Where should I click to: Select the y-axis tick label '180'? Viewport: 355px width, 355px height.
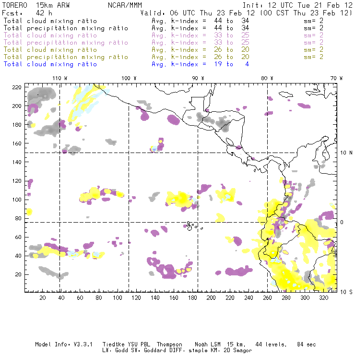17,125
